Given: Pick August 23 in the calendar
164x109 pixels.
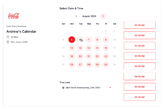Looking at the screenshot, I should pyautogui.click(x=106, y=56).
